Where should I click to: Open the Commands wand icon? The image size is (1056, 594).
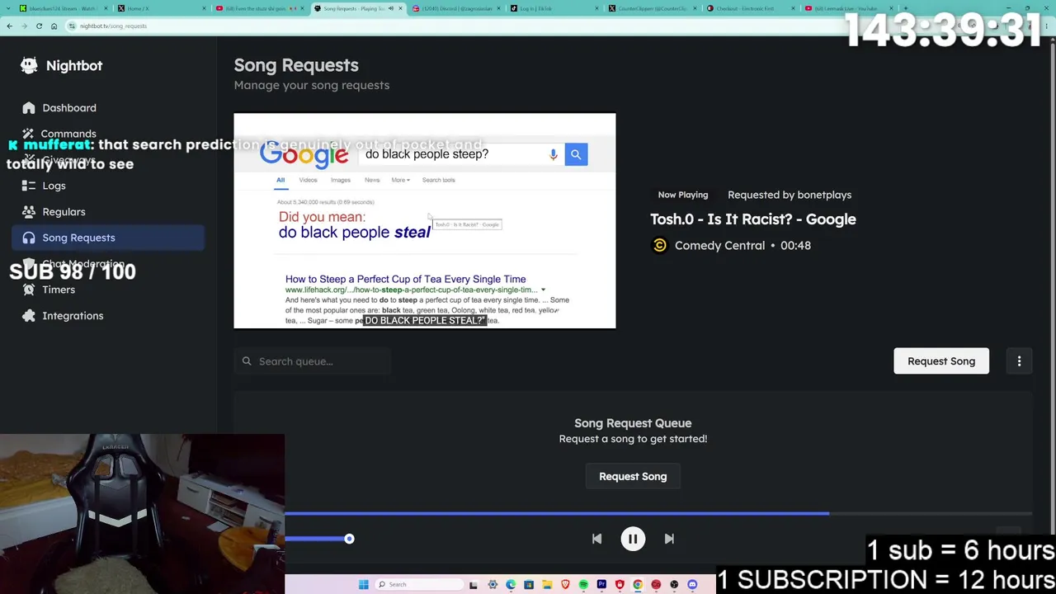tap(29, 134)
